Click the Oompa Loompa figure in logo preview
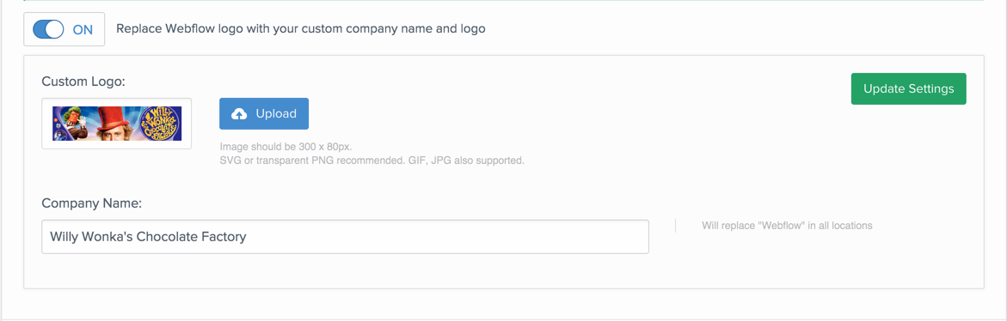This screenshot has width=1007, height=321. [x=71, y=123]
